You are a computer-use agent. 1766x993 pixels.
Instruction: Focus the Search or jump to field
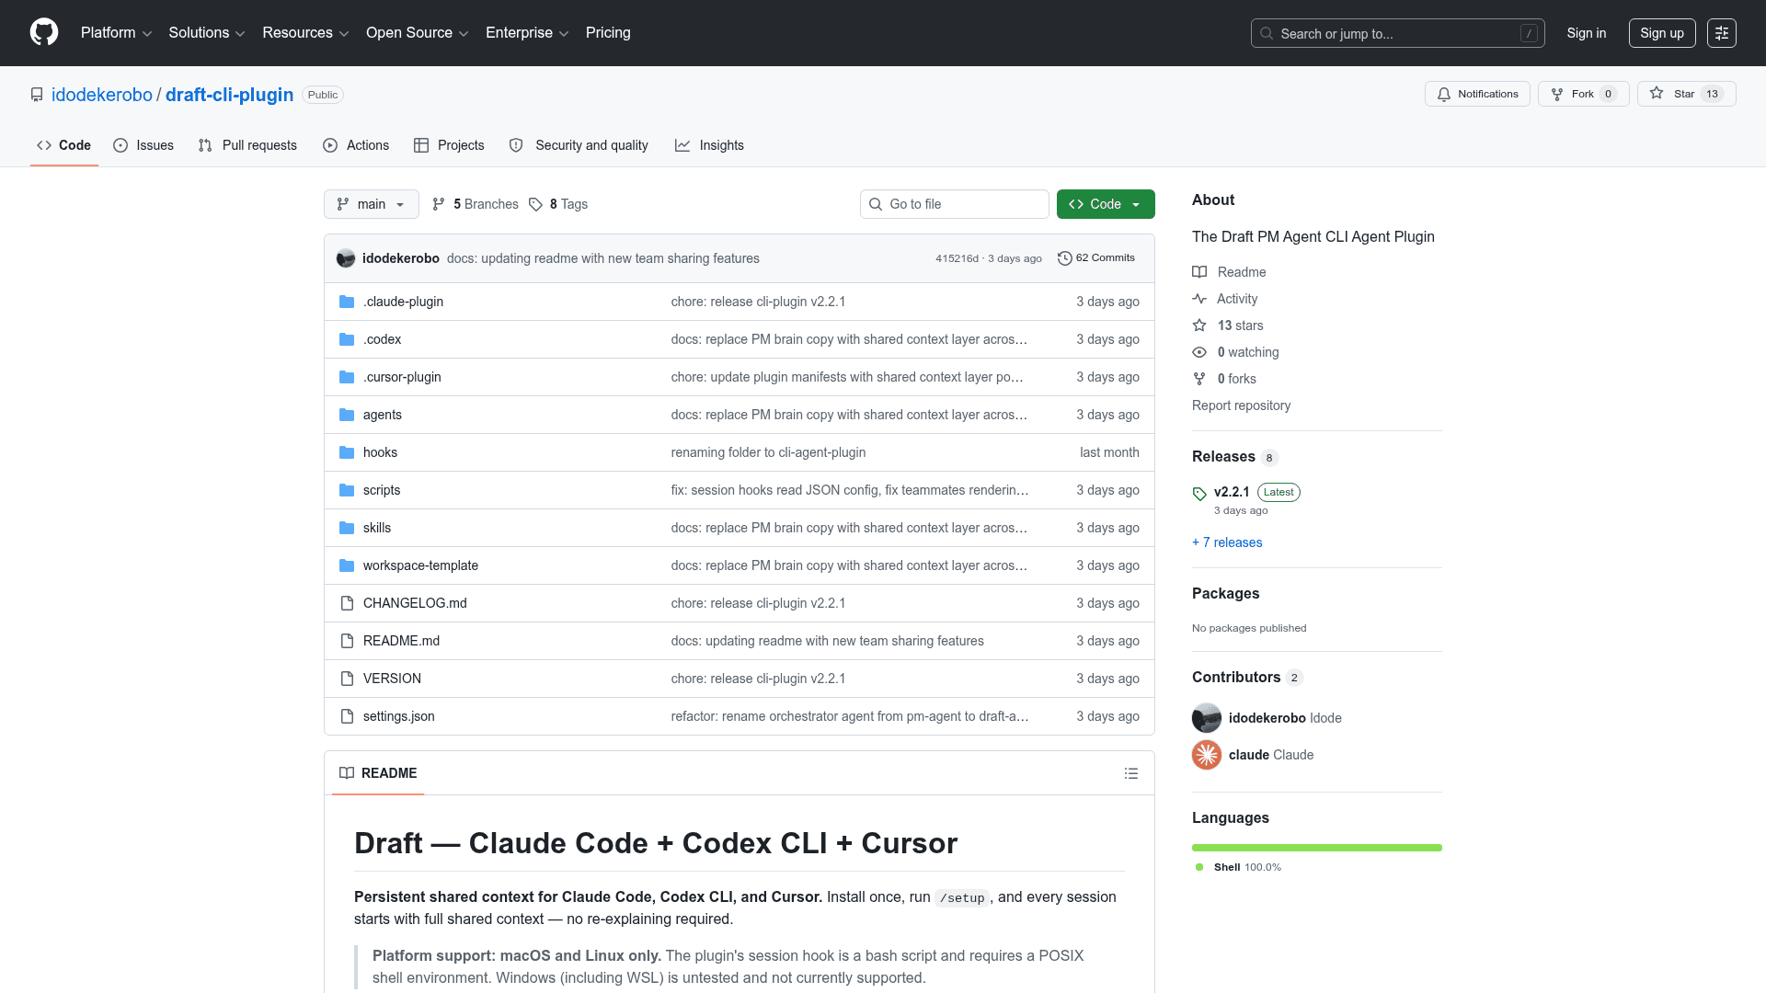(1397, 33)
